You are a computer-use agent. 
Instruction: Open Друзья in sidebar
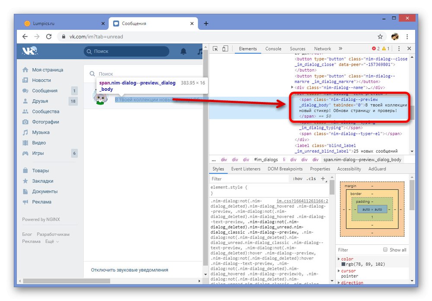pyautogui.click(x=40, y=101)
